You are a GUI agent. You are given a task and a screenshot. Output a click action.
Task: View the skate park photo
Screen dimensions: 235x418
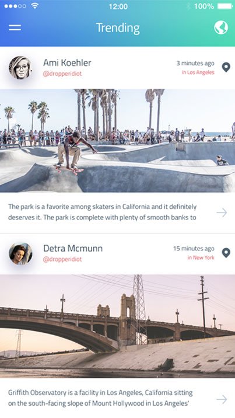(x=117, y=141)
